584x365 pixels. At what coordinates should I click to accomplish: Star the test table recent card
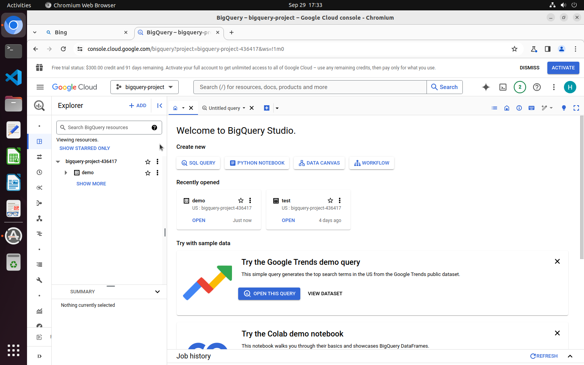click(330, 200)
